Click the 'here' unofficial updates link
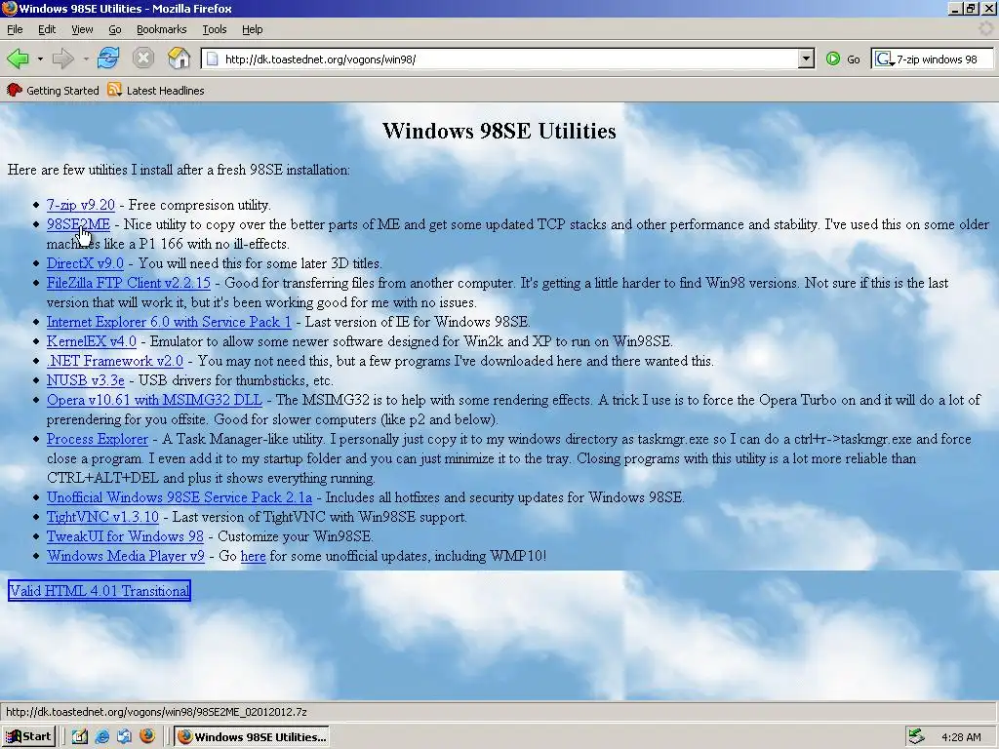 coord(253,556)
